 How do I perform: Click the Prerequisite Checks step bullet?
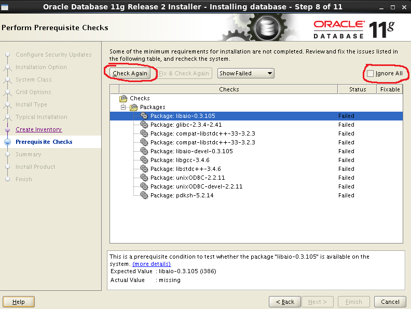pos(8,142)
